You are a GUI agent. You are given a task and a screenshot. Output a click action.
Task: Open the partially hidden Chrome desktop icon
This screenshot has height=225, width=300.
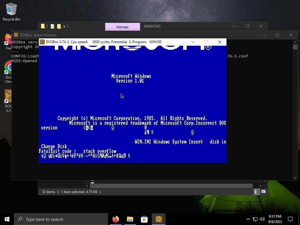[x=8, y=72]
